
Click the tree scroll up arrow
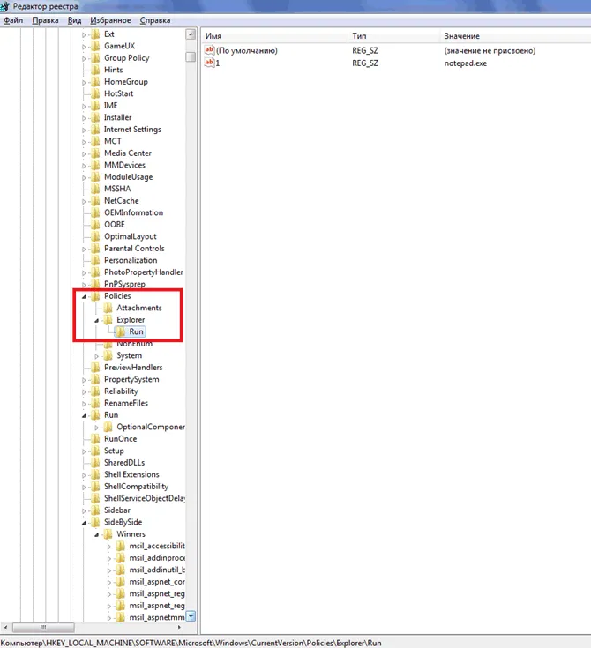click(191, 34)
